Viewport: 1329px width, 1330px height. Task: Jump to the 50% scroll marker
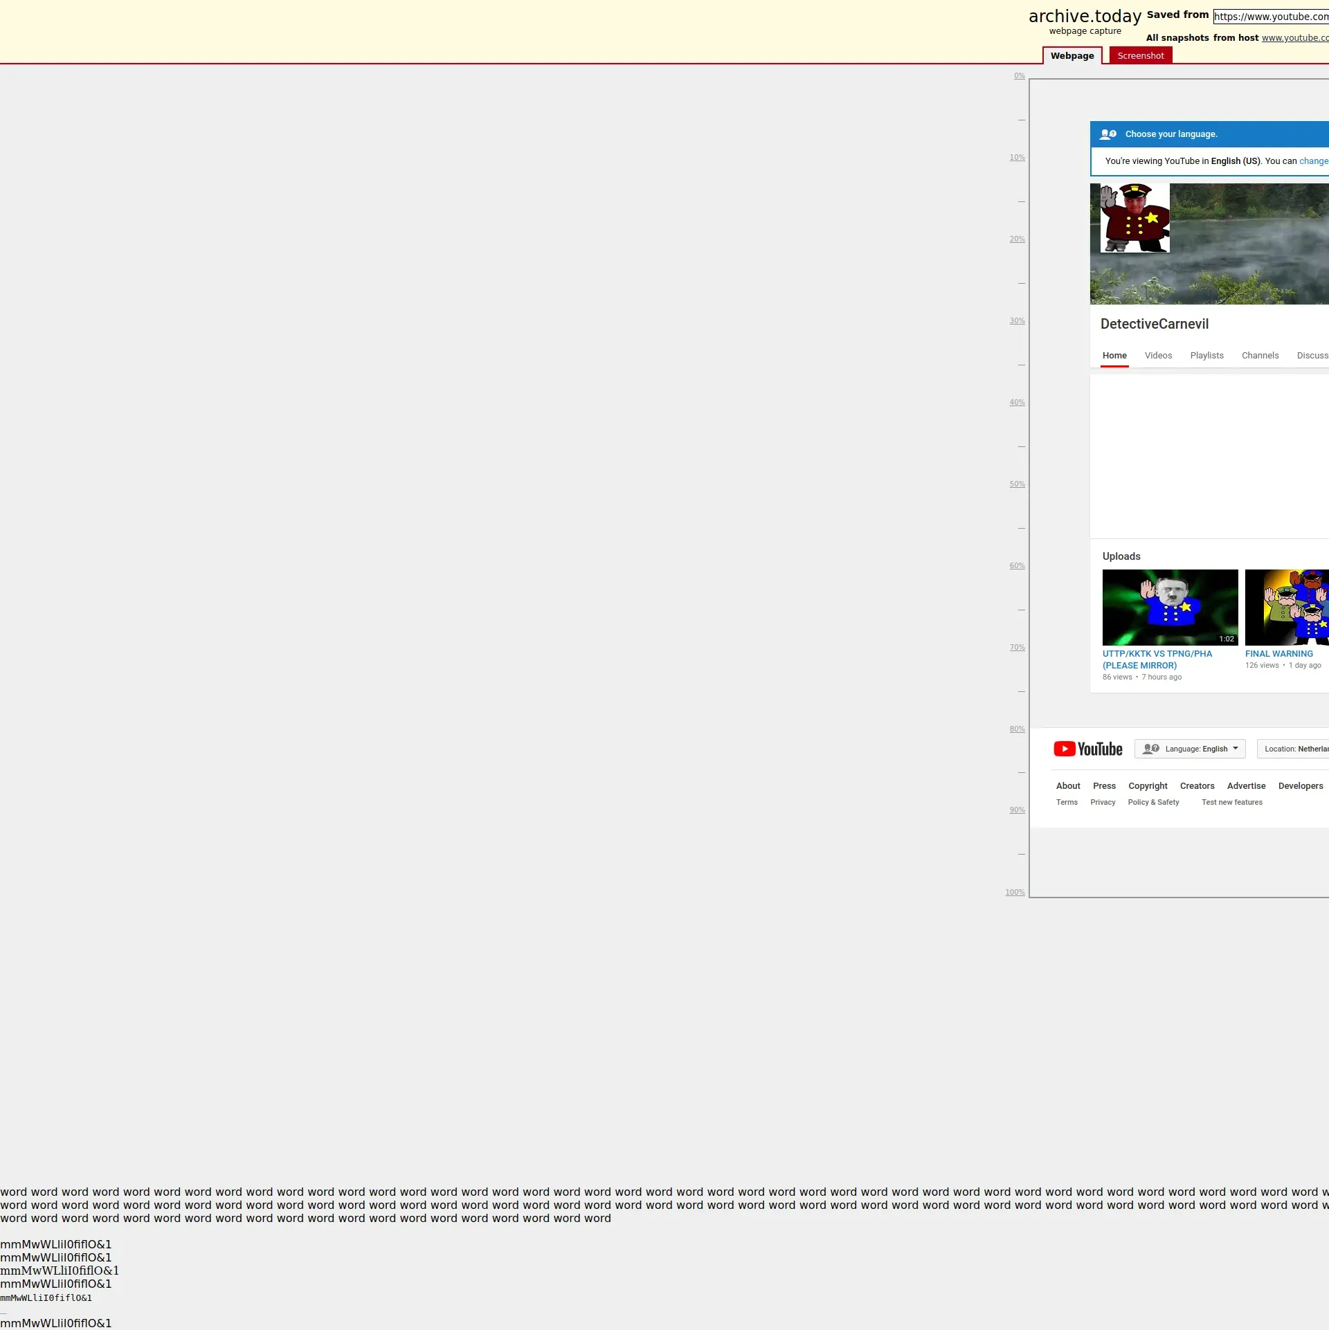click(1017, 484)
